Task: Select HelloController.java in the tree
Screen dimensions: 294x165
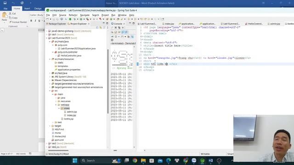Action: (71, 55)
